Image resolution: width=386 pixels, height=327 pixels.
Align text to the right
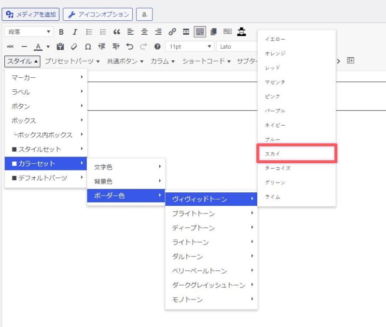point(158,32)
